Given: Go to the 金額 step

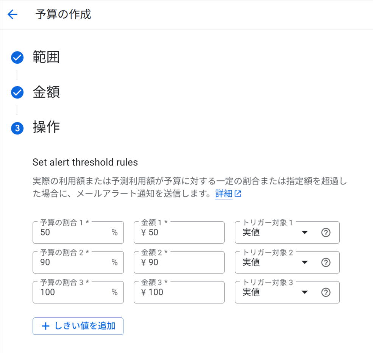Looking at the screenshot, I should click(x=46, y=92).
